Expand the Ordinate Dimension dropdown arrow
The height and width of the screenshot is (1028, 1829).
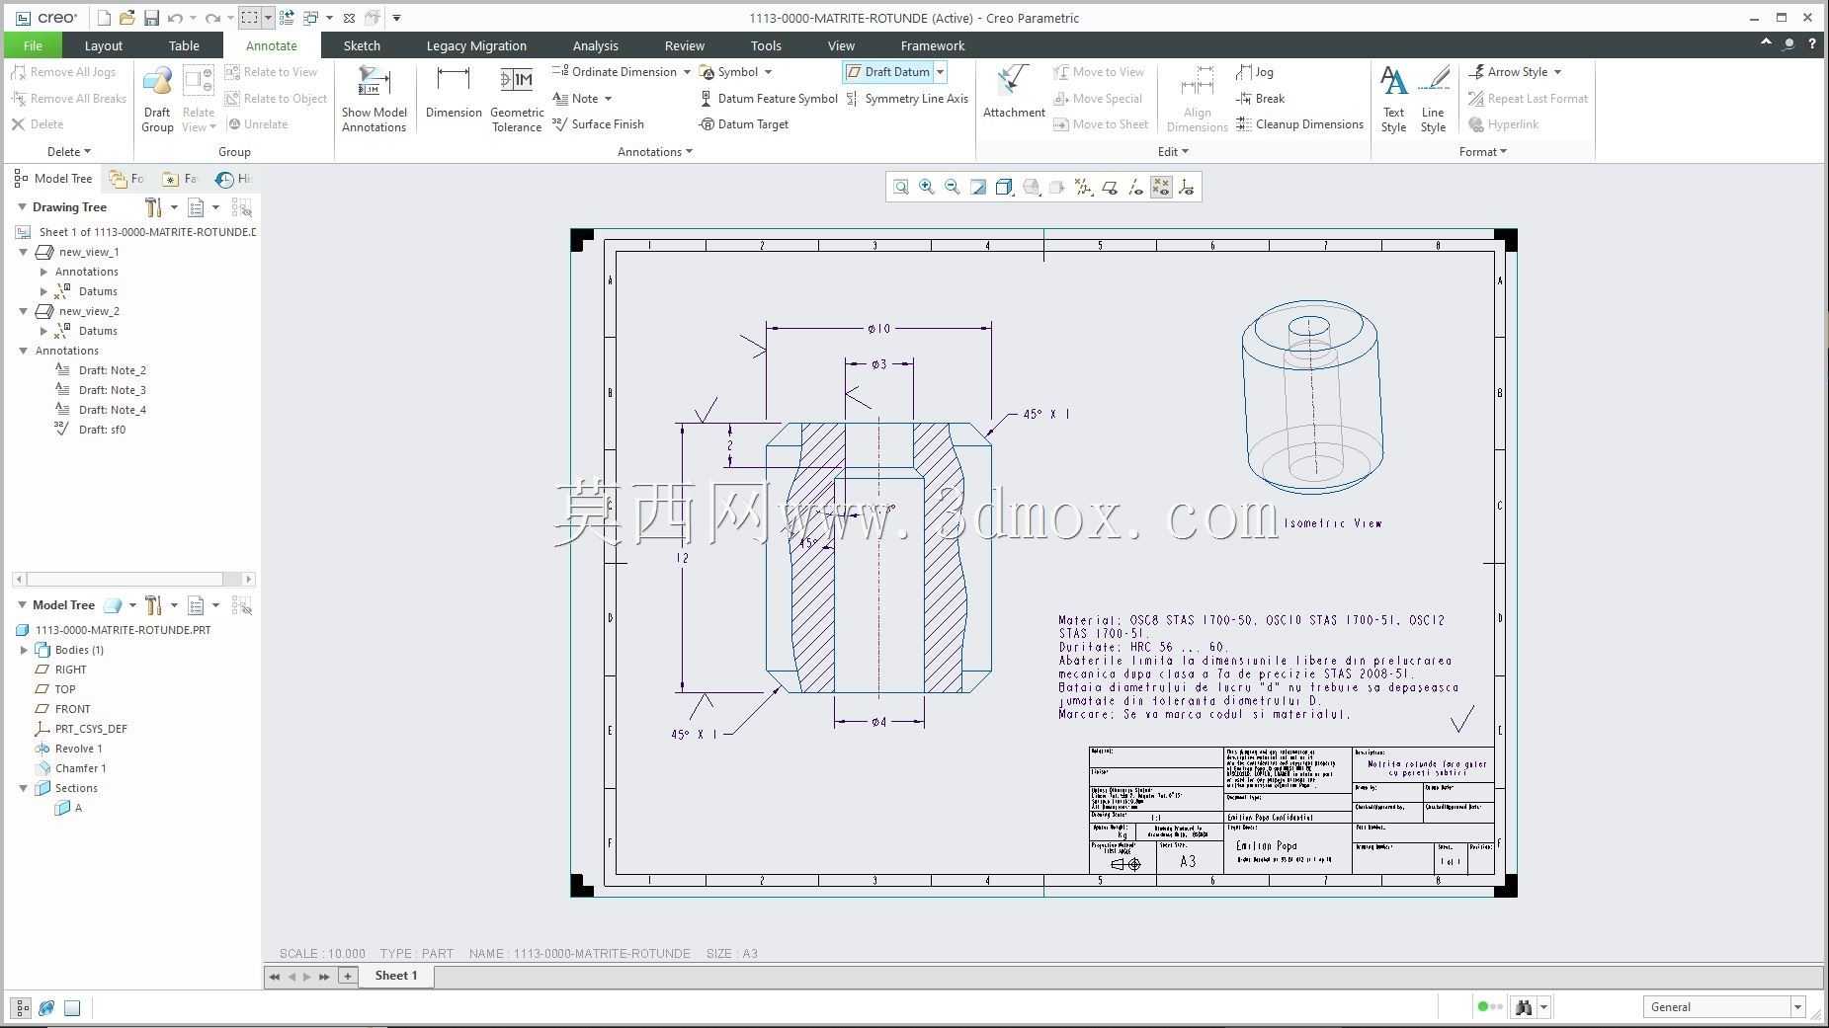click(687, 72)
